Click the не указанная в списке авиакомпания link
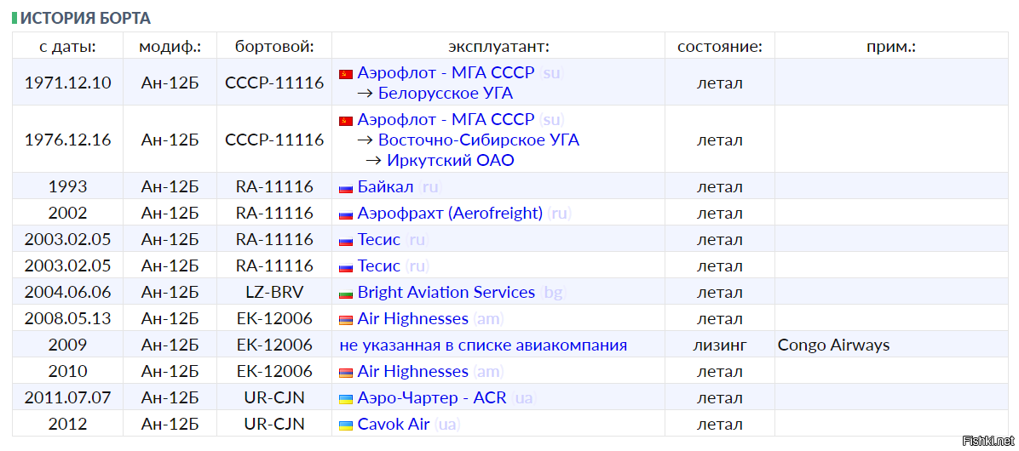Screen dimensions: 1019x451 pyautogui.click(x=483, y=345)
